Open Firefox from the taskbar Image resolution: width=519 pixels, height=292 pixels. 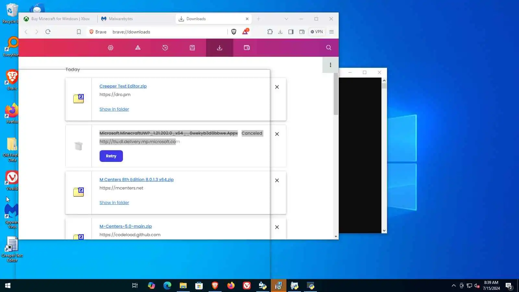pyautogui.click(x=231, y=286)
